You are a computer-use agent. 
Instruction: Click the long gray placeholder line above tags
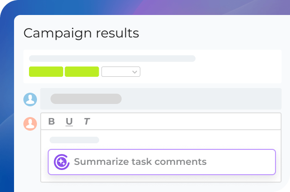coord(112,59)
